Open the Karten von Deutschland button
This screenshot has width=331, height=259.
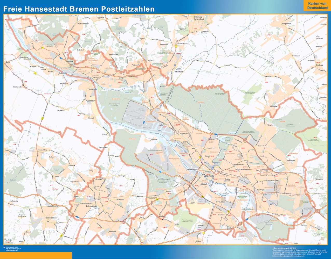point(317,6)
